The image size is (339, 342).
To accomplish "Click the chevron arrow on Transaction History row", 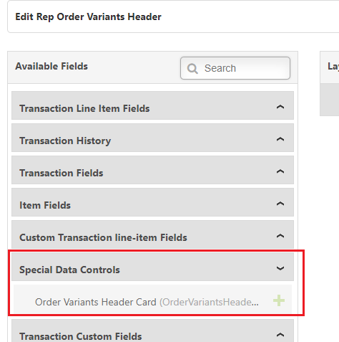I will coord(280,139).
